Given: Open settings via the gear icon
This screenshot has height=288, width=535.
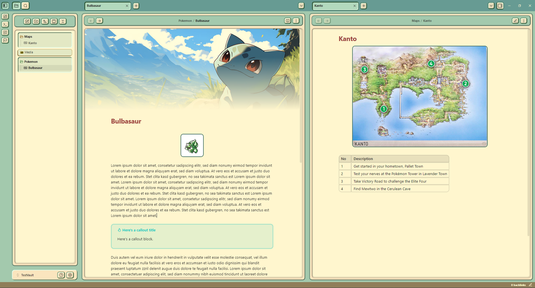Looking at the screenshot, I should click(x=70, y=275).
